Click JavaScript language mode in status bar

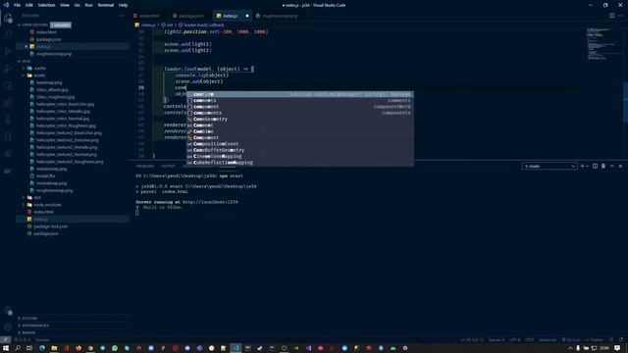point(548,340)
